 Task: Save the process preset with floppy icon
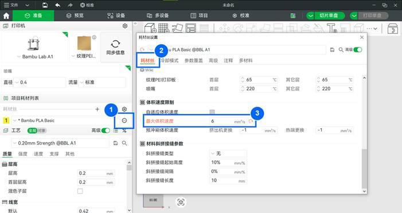coord(115,143)
